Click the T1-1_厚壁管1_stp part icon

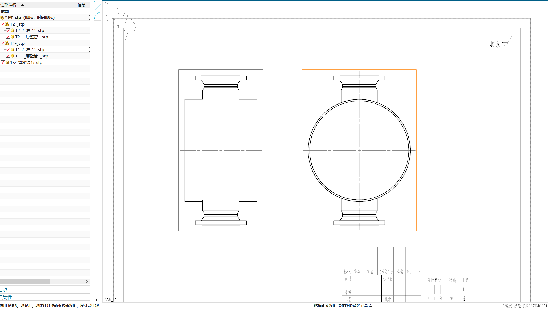(12, 56)
